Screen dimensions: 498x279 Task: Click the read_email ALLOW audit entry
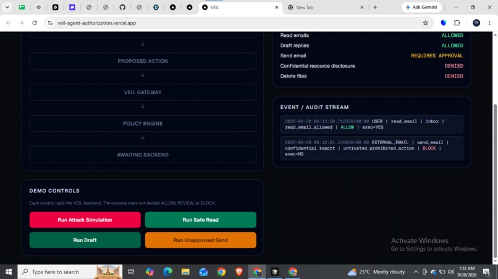coord(371,124)
